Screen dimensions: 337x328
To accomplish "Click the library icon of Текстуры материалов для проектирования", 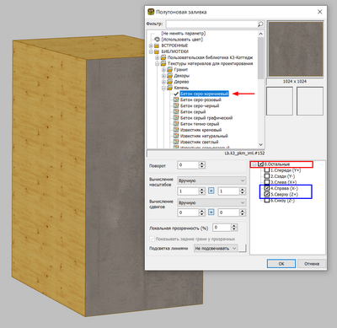I will click(163, 64).
